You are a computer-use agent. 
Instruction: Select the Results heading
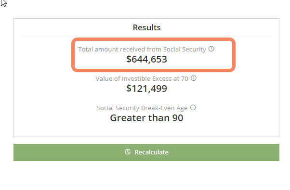[146, 27]
